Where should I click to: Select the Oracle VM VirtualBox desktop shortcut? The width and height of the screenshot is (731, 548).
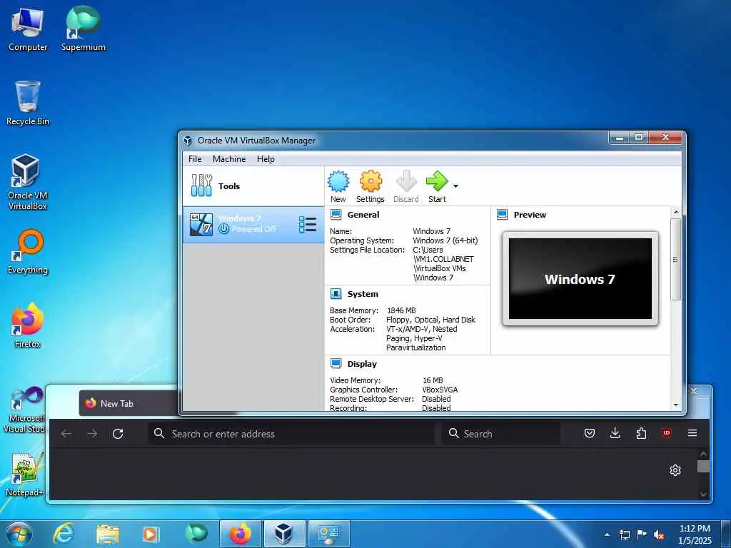[x=28, y=182]
